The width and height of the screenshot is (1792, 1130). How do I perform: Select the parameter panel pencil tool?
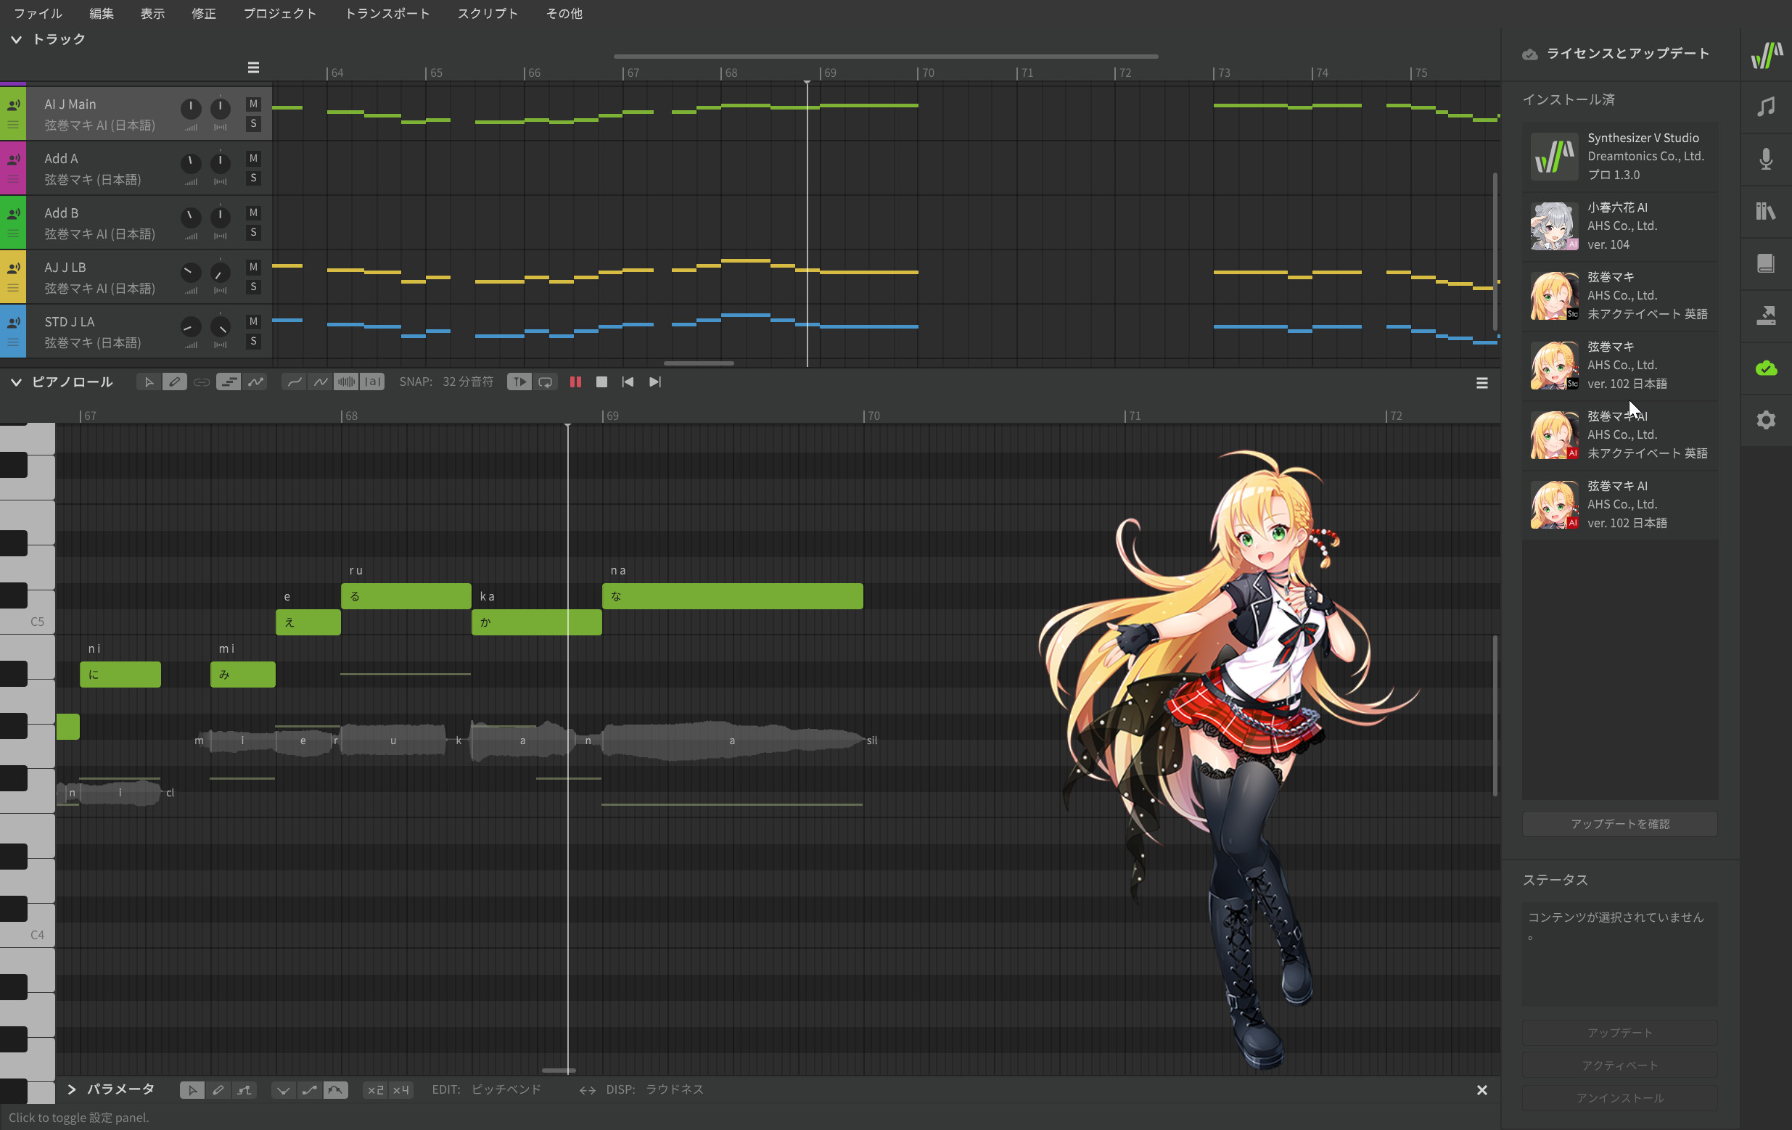(218, 1090)
